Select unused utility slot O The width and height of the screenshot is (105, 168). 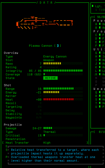(x=100, y=82)
